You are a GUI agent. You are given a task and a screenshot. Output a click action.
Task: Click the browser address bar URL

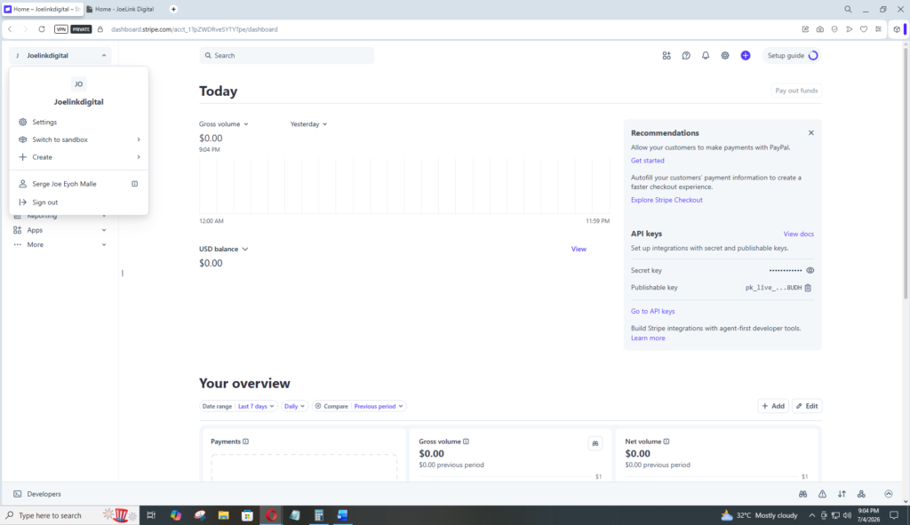195,29
